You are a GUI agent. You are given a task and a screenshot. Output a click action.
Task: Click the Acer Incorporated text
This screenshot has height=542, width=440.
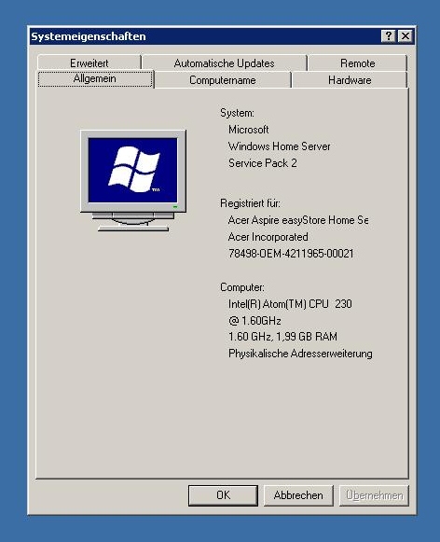tap(268, 237)
